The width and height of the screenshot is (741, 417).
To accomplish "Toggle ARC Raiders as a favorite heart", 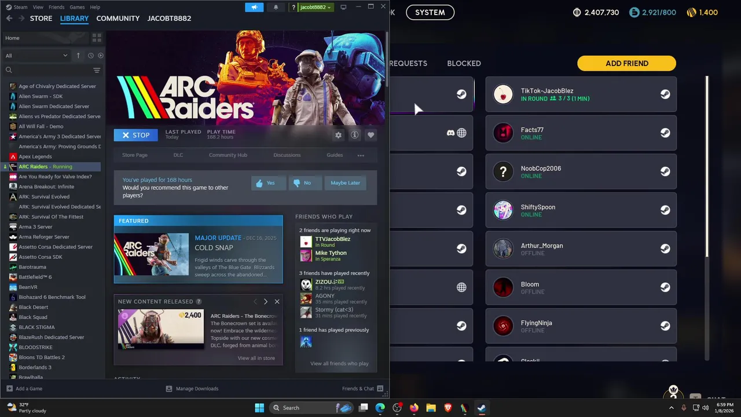I will point(370,135).
